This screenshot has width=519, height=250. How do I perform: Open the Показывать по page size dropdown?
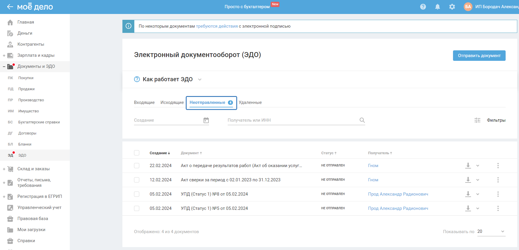(491, 232)
